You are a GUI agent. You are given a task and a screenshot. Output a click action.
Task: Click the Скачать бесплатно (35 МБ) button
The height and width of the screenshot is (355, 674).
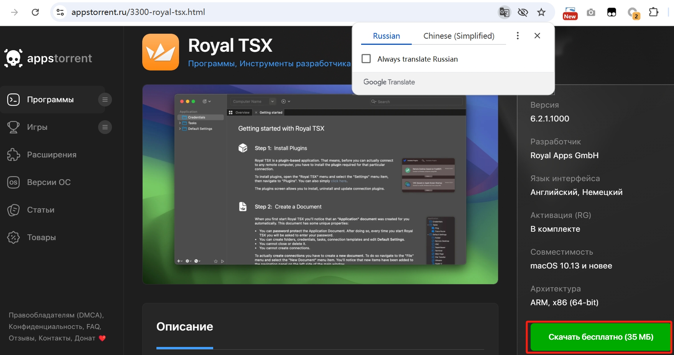(600, 337)
